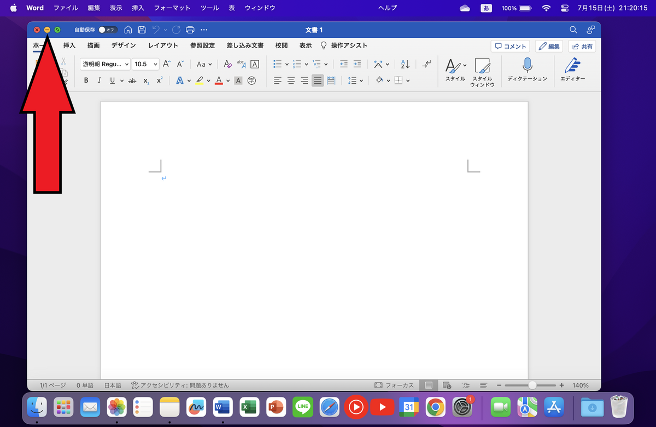Image resolution: width=656 pixels, height=427 pixels.
Task: Show paragraph marks with the arrow icon
Action: click(426, 64)
